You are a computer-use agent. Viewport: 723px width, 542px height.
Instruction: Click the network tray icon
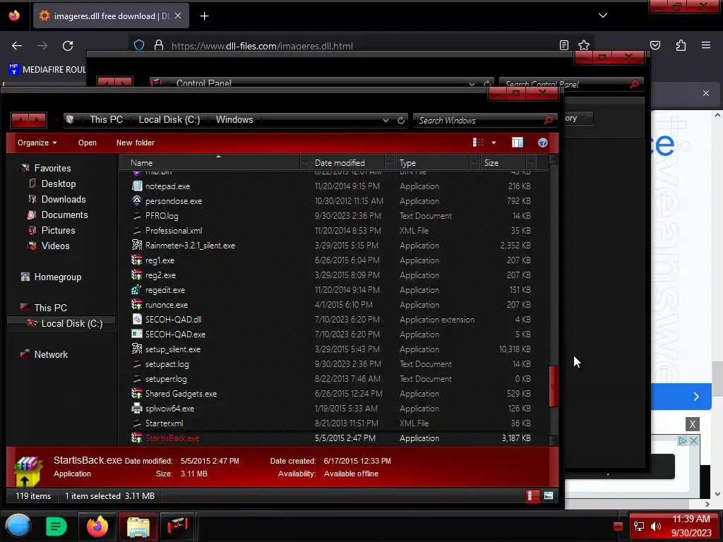[x=639, y=526]
